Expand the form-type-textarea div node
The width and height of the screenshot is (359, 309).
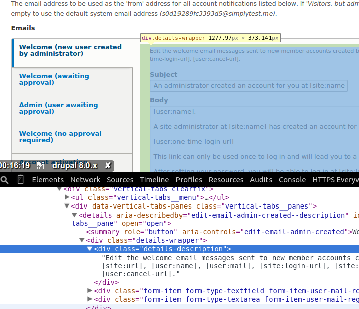pyautogui.click(x=89, y=299)
